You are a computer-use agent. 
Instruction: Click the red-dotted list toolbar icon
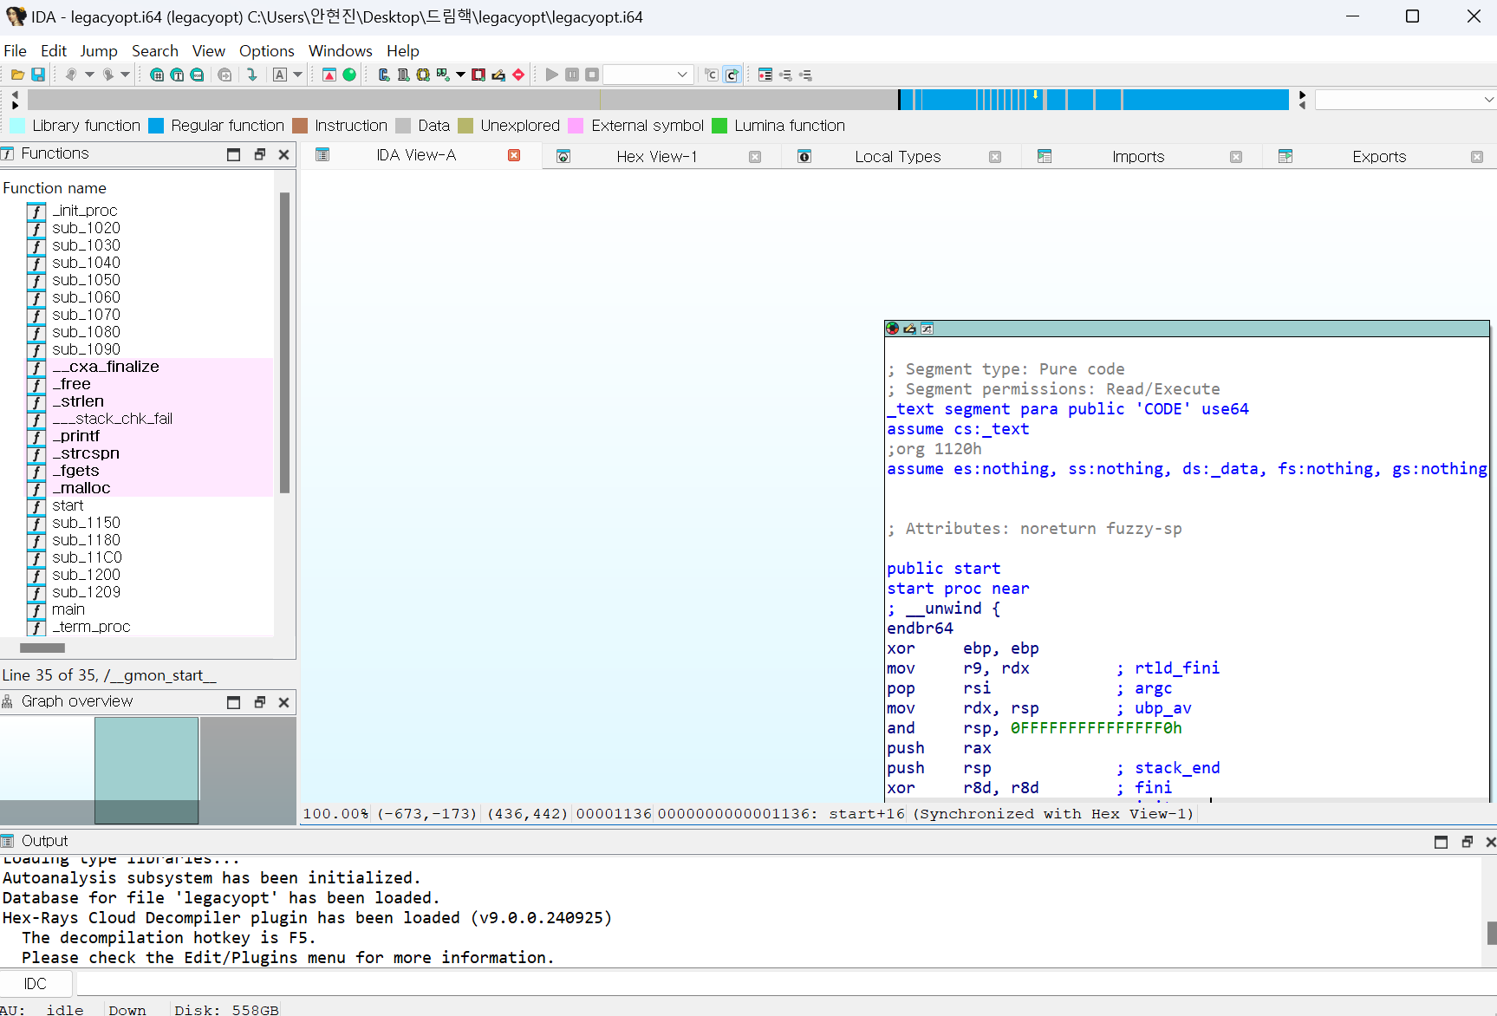[765, 75]
